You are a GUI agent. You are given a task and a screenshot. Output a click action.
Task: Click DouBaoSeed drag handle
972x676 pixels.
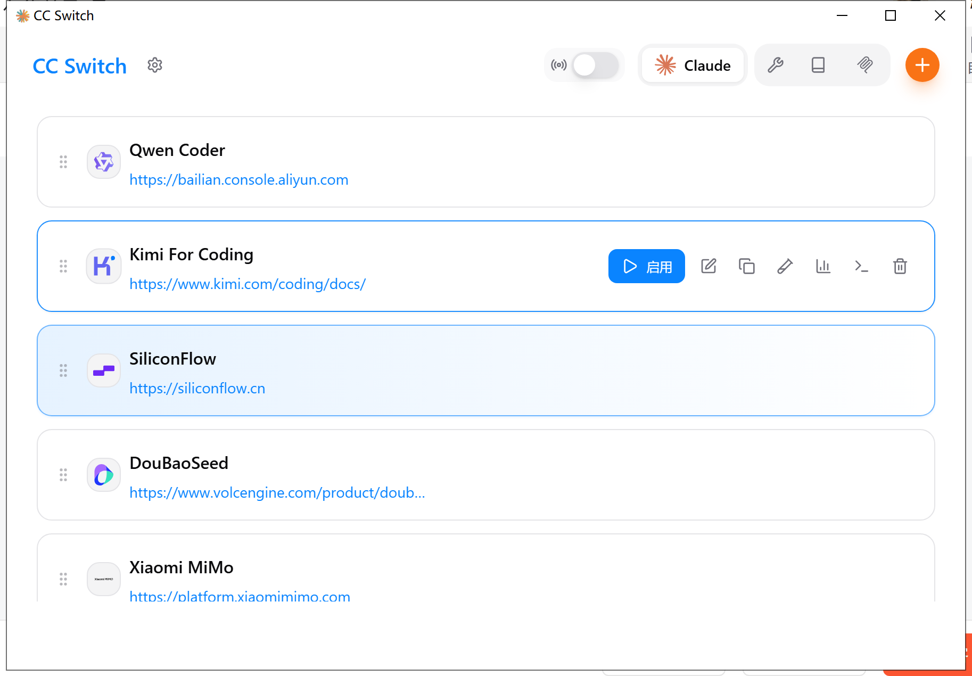pyautogui.click(x=63, y=475)
